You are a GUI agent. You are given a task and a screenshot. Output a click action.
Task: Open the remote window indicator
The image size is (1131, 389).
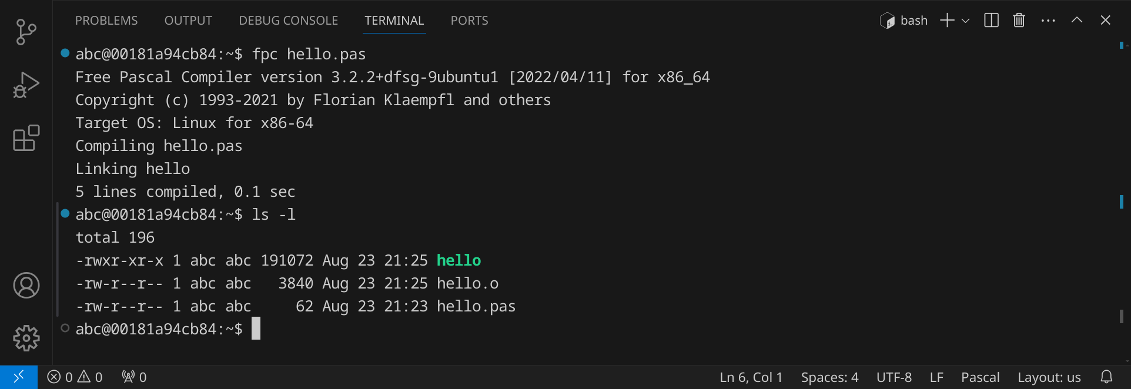(19, 377)
